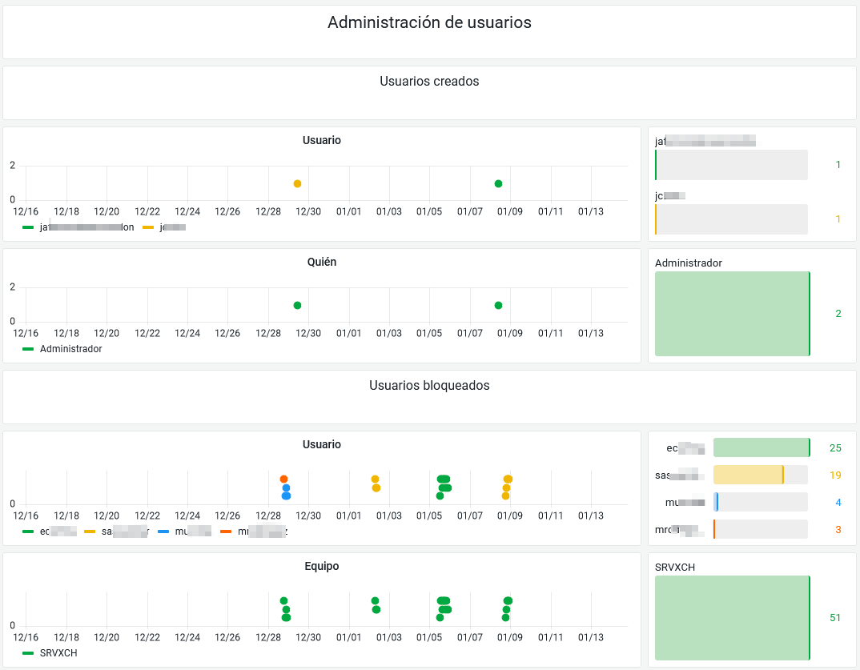
Task: Click the yellow bar showing value 19
Action: tap(748, 475)
